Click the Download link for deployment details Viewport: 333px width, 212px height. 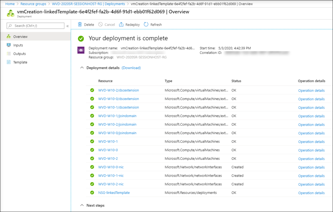tap(131, 68)
